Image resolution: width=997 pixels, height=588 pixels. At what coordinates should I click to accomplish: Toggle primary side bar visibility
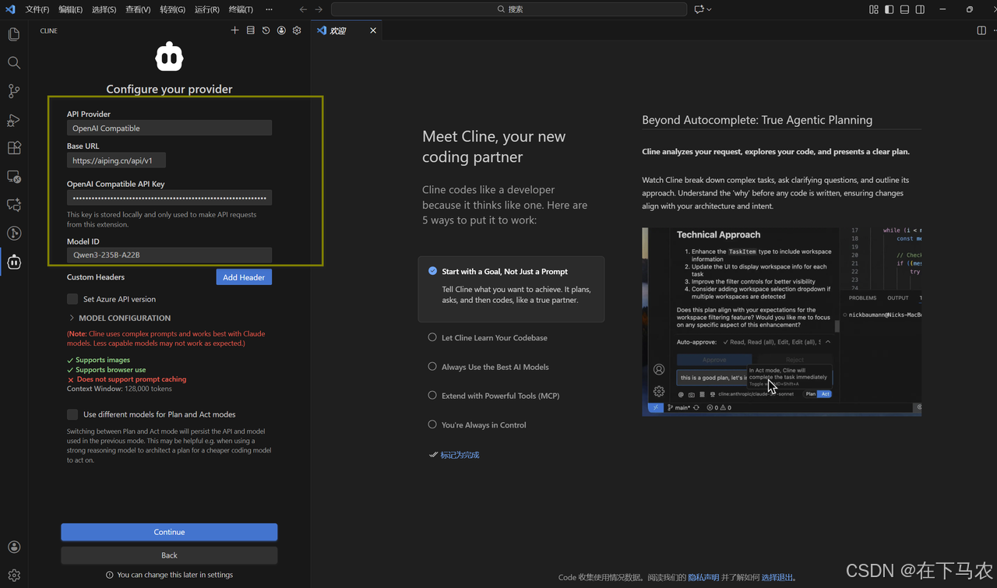(x=890, y=9)
